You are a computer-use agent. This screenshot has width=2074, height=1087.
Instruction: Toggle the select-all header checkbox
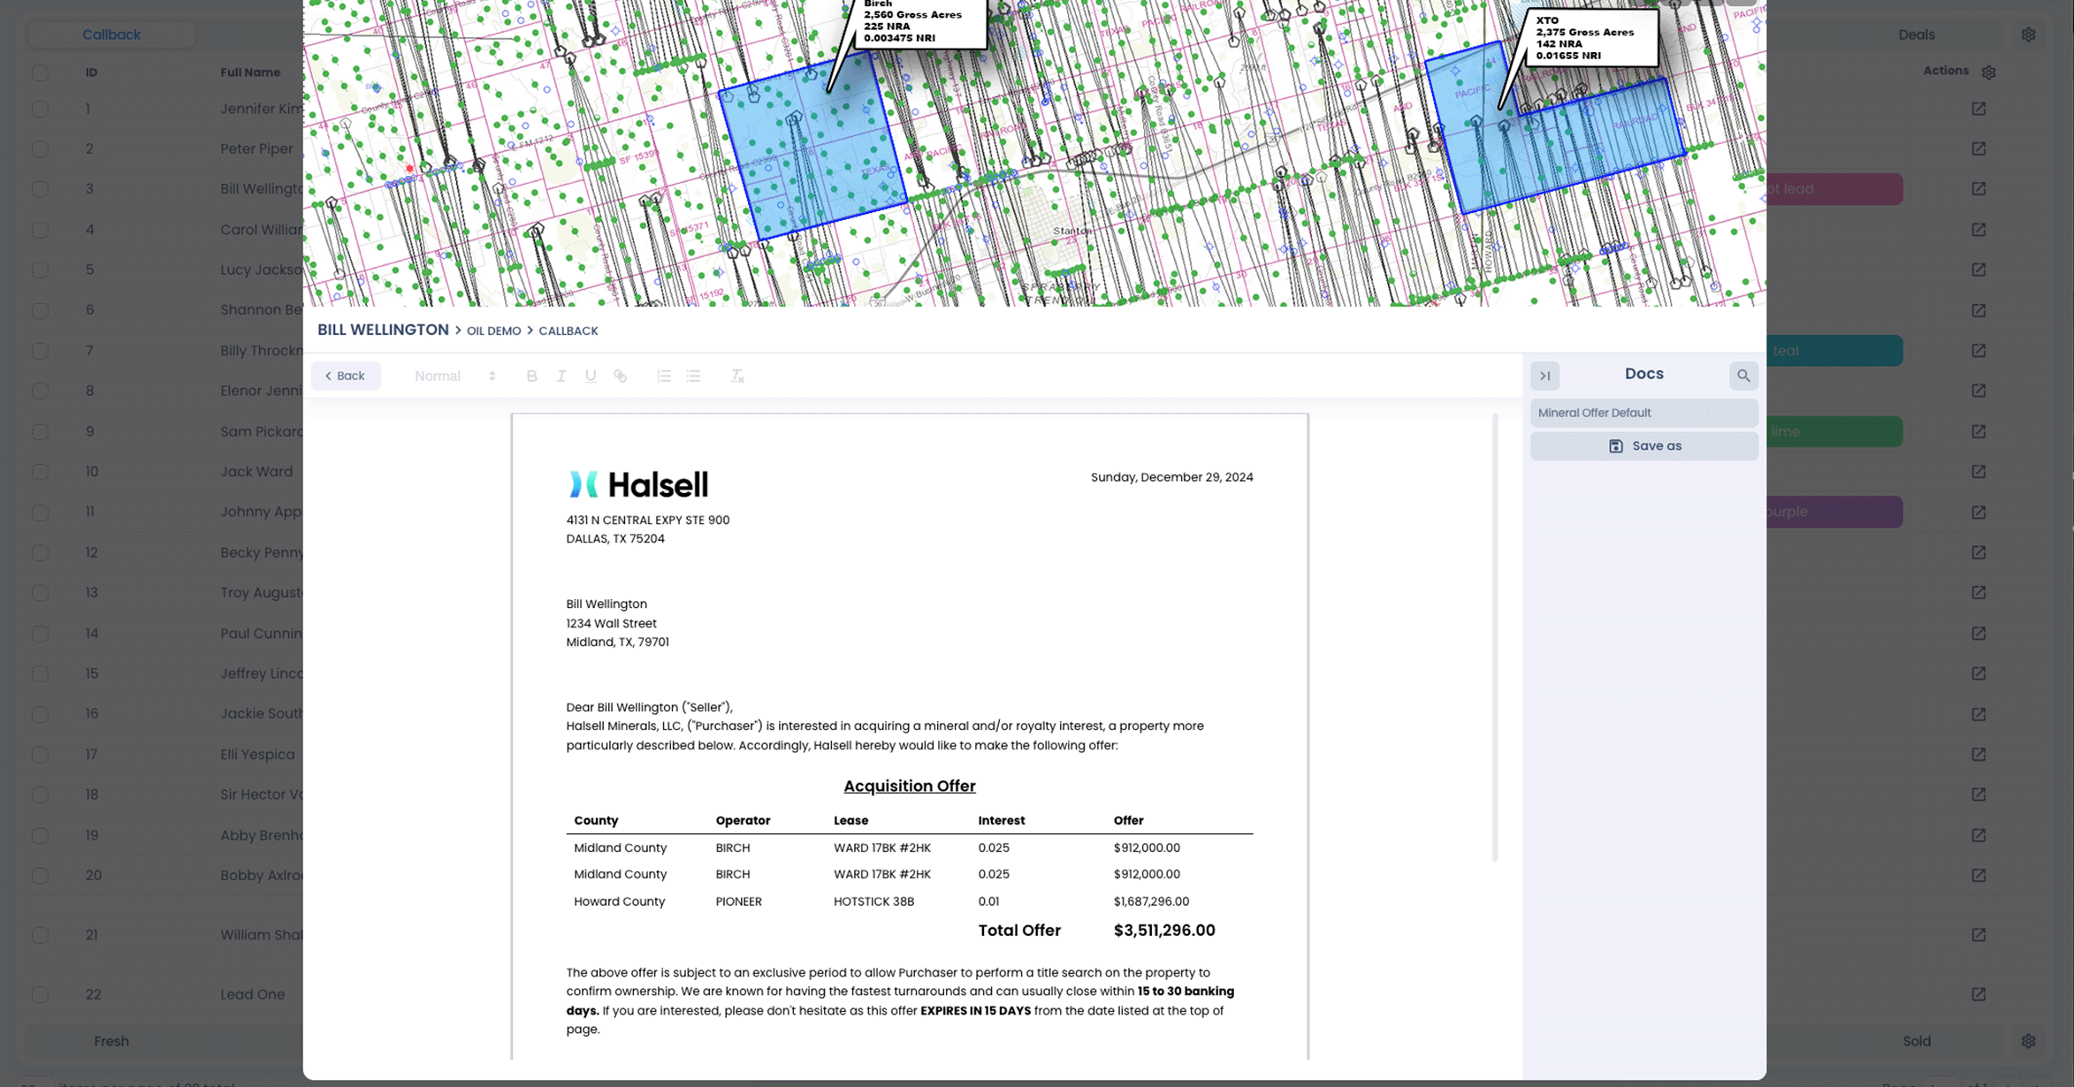pyautogui.click(x=40, y=72)
